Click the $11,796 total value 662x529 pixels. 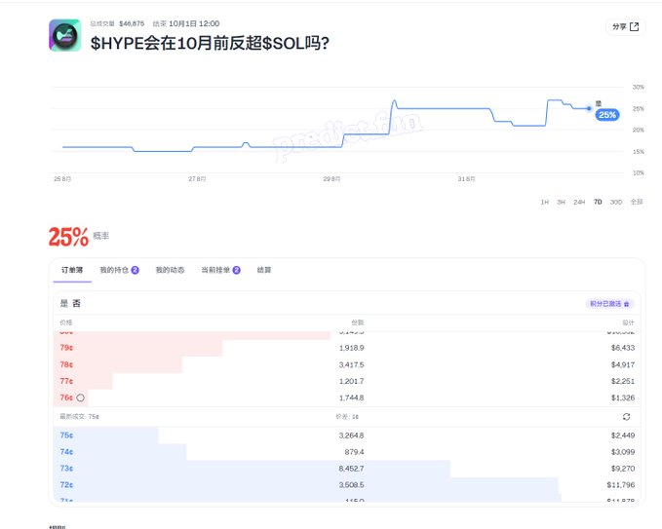coord(621,485)
